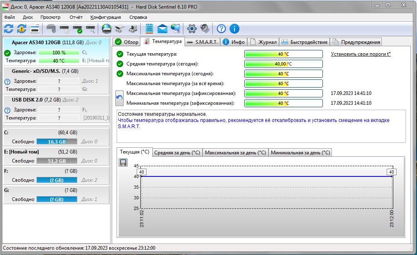Open configuration with the gear icon
The image size is (417, 255).
tap(192, 29)
